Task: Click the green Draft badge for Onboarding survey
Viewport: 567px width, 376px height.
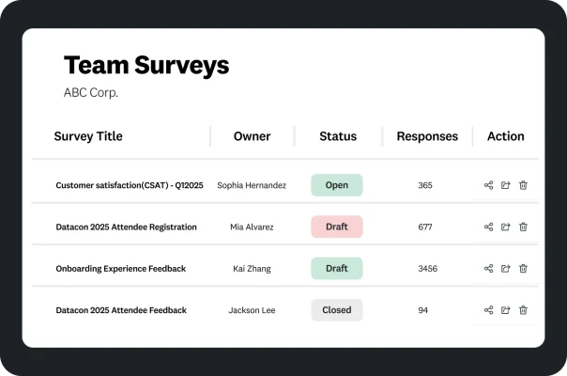Action: [337, 269]
